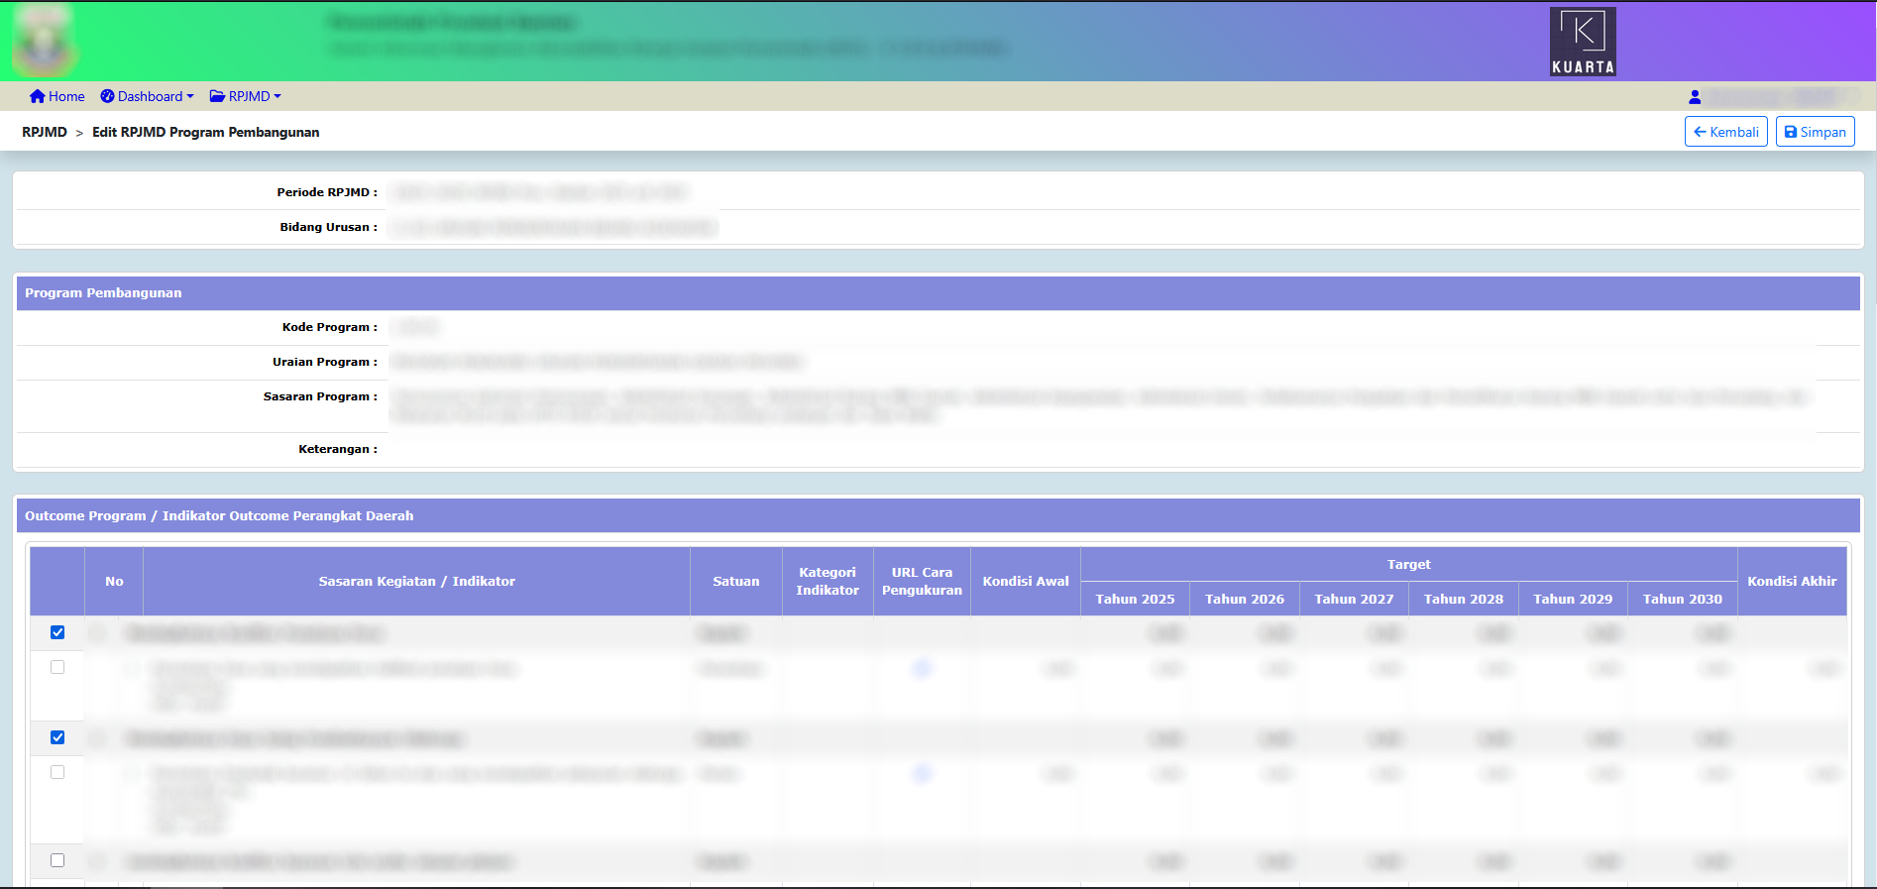Open second indicator URL Cara Pengukuran icon
The width and height of the screenshot is (1877, 889).
point(922,773)
